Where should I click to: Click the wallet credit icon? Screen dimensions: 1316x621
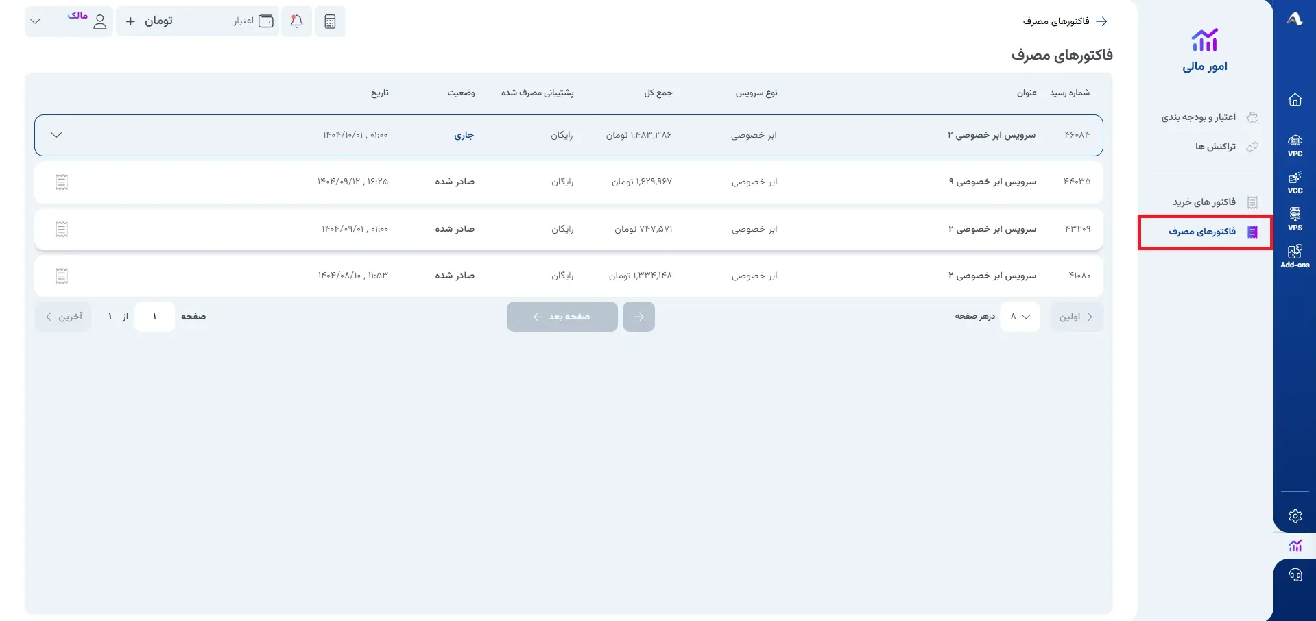point(266,21)
